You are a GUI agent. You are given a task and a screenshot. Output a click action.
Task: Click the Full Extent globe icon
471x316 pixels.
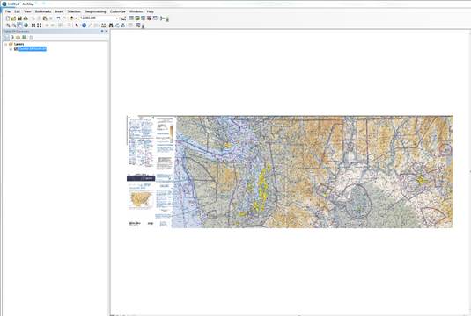coord(26,25)
